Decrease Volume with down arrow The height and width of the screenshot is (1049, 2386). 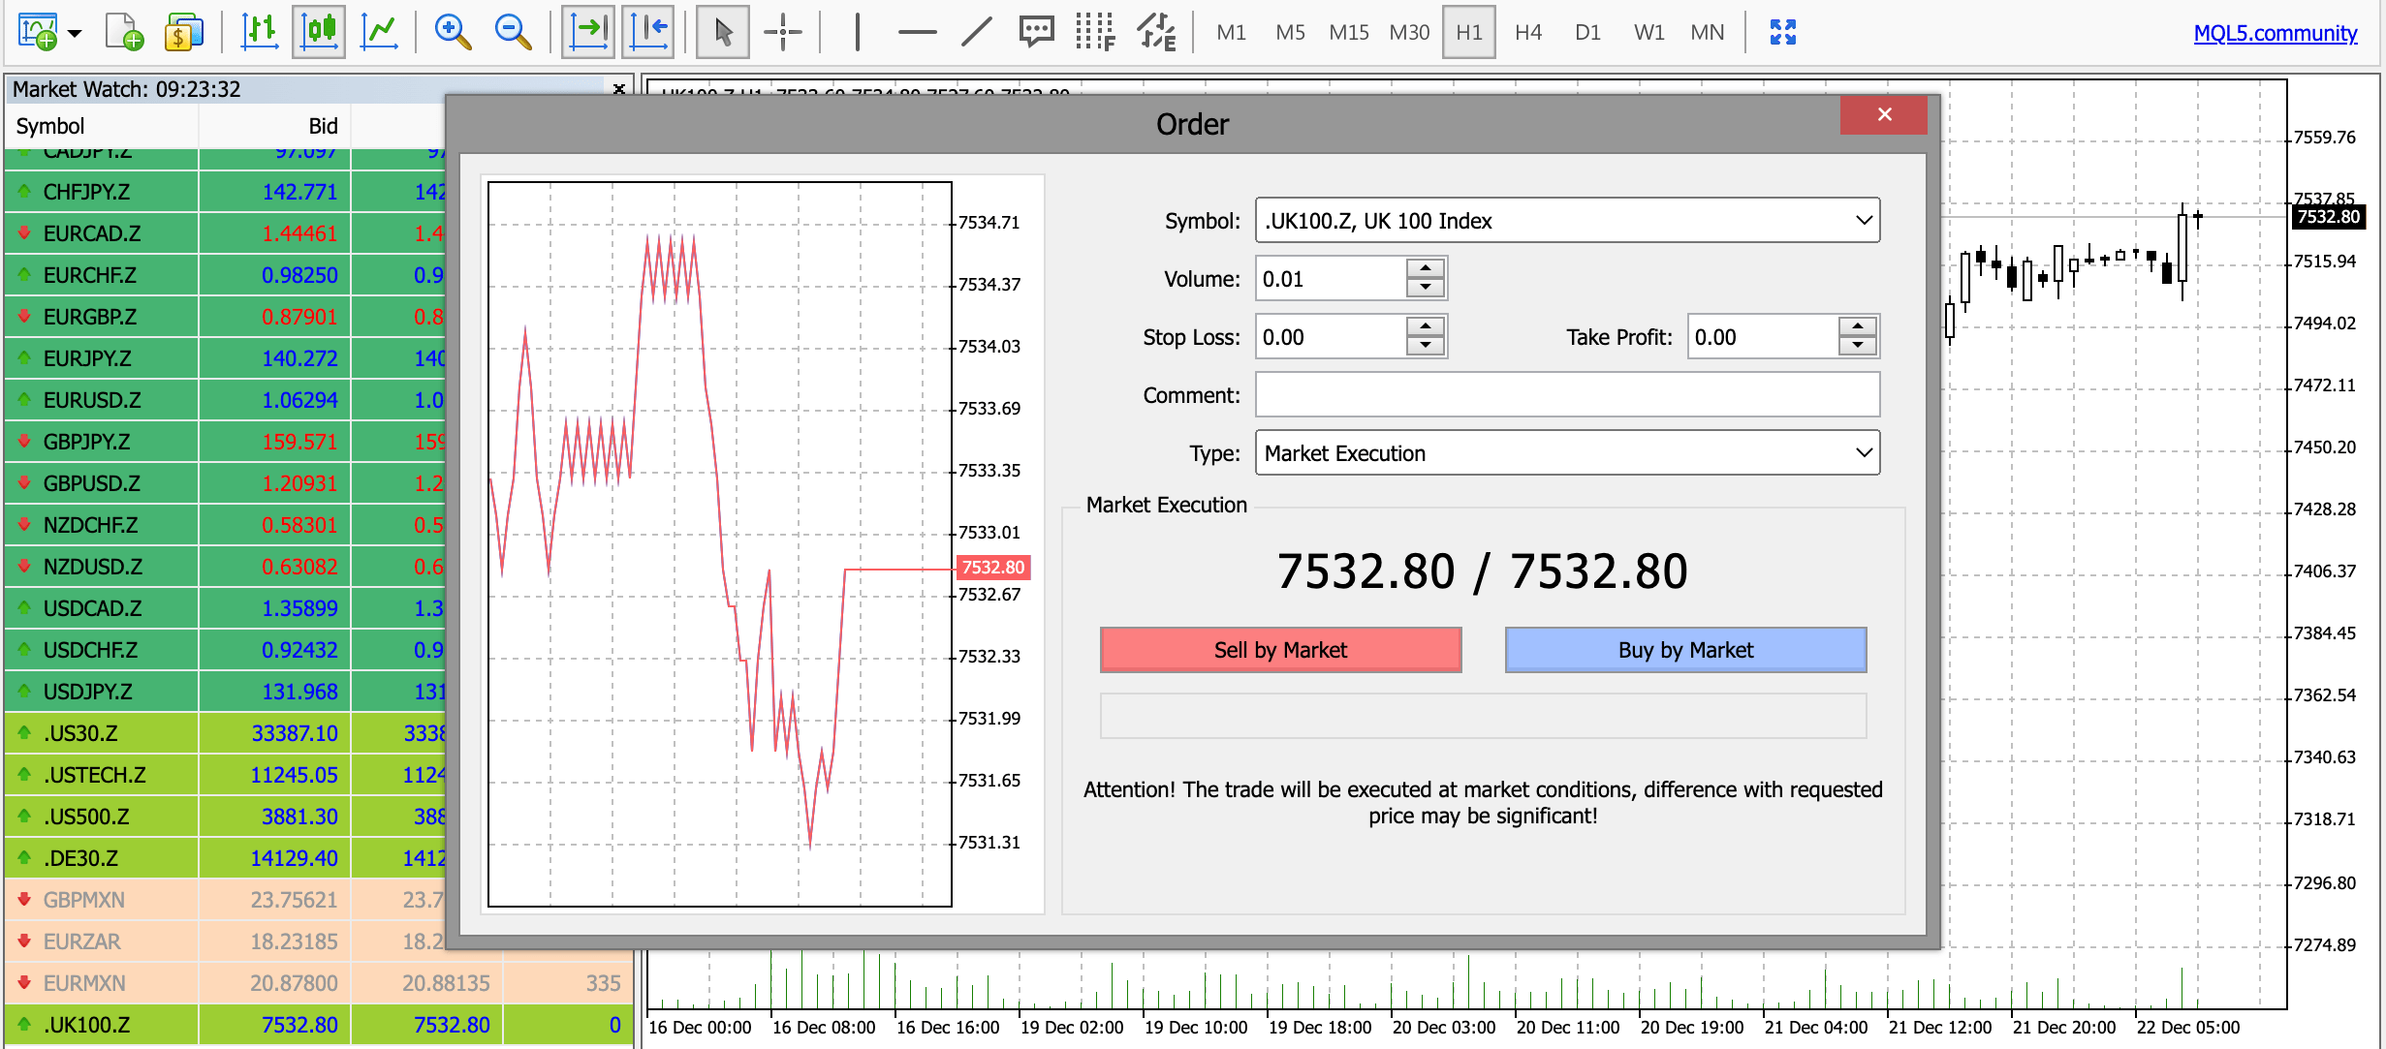(x=1426, y=288)
